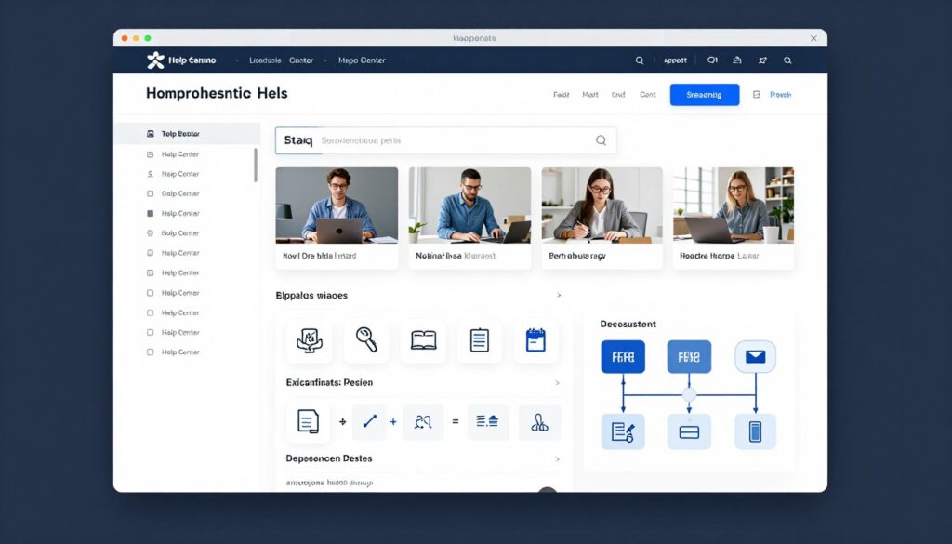Click the Decosustent panel heading
The image size is (952, 544).
[628, 325]
